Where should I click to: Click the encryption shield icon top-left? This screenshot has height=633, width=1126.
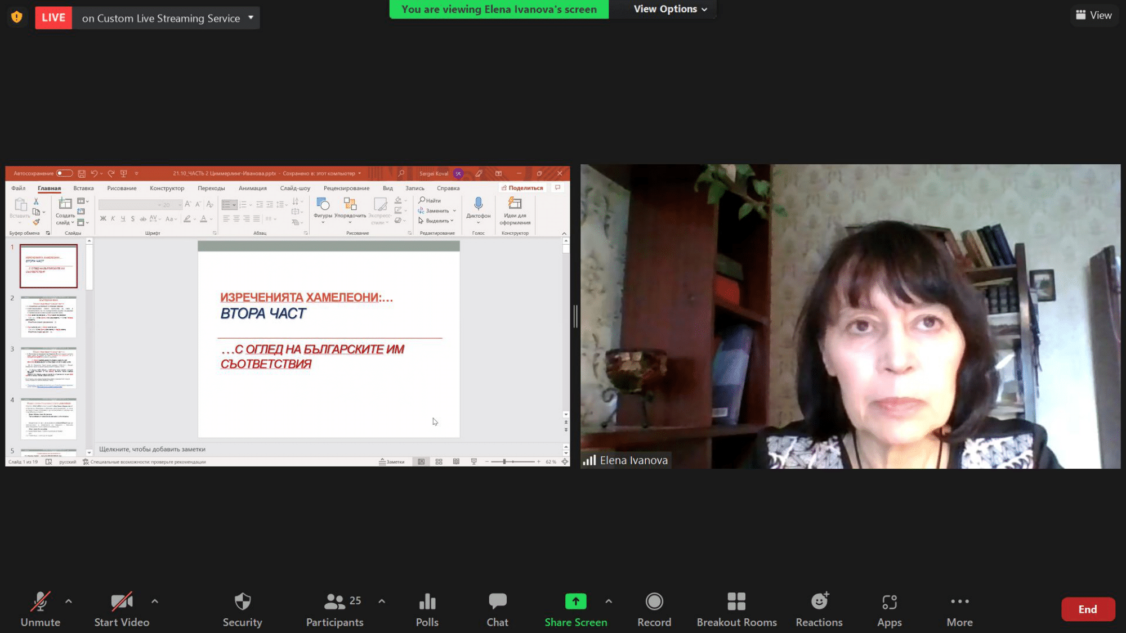tap(17, 17)
